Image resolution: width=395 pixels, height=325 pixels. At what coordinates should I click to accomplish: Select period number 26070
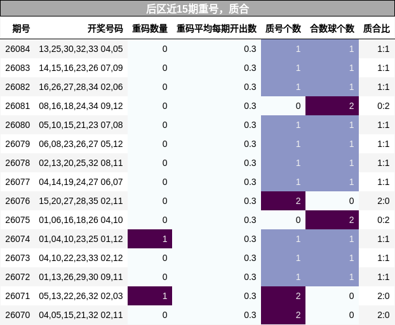(18, 315)
